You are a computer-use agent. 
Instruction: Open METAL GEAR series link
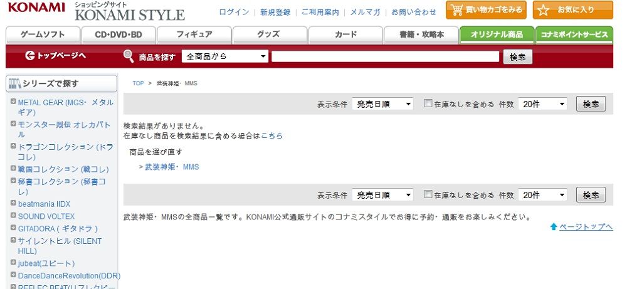click(x=66, y=107)
